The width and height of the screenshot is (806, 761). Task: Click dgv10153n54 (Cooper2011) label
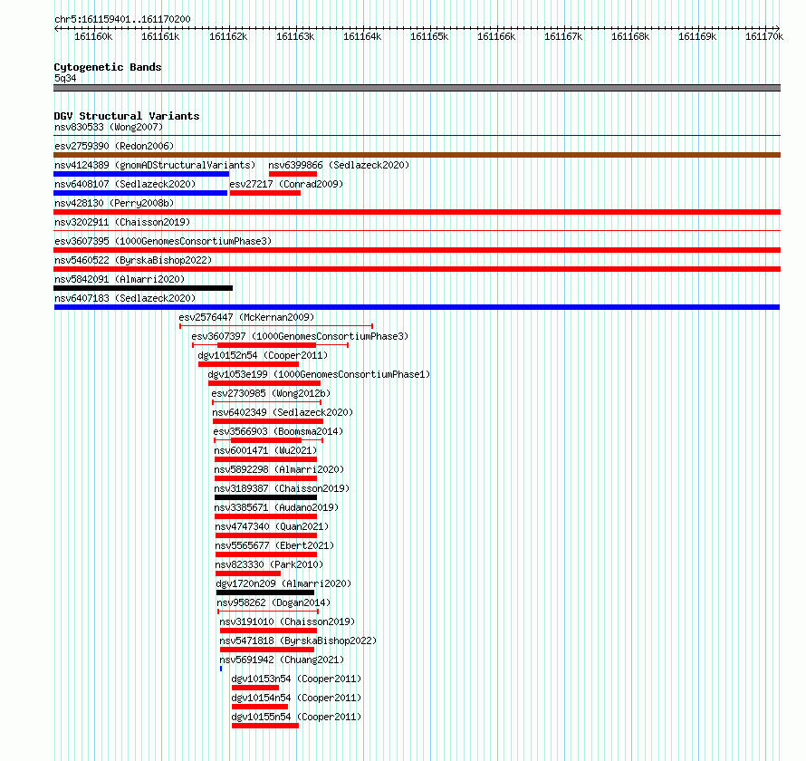tap(296, 679)
